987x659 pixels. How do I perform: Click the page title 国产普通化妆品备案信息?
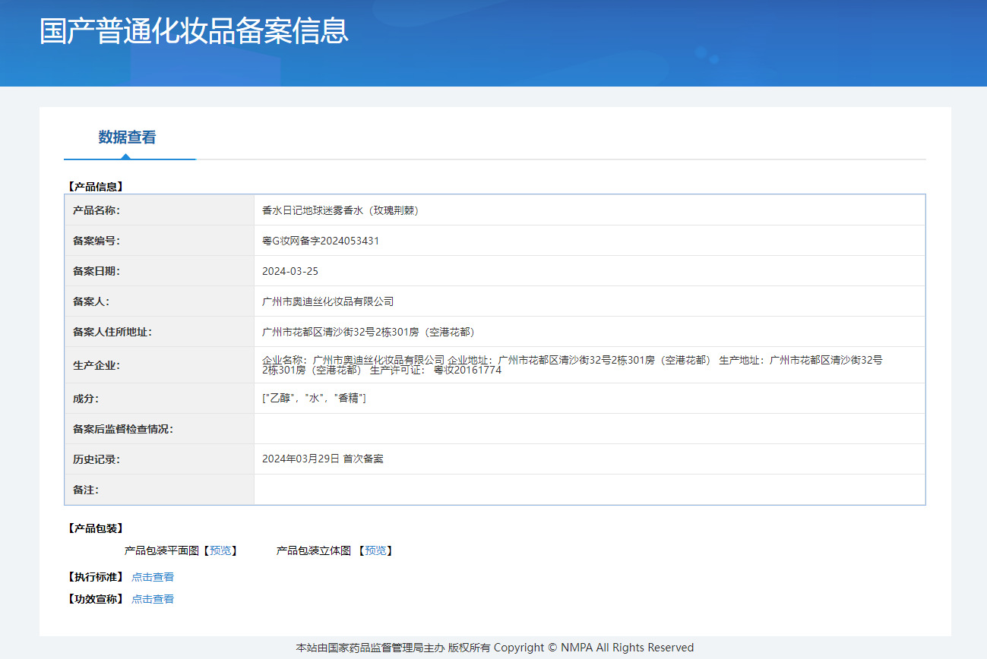194,31
